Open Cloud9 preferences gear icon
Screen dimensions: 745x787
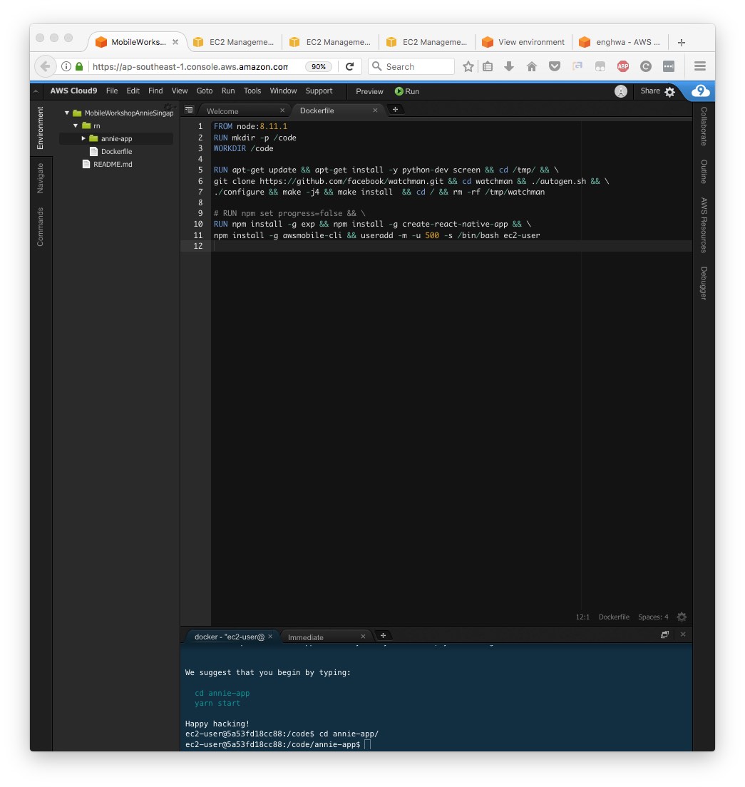(669, 92)
